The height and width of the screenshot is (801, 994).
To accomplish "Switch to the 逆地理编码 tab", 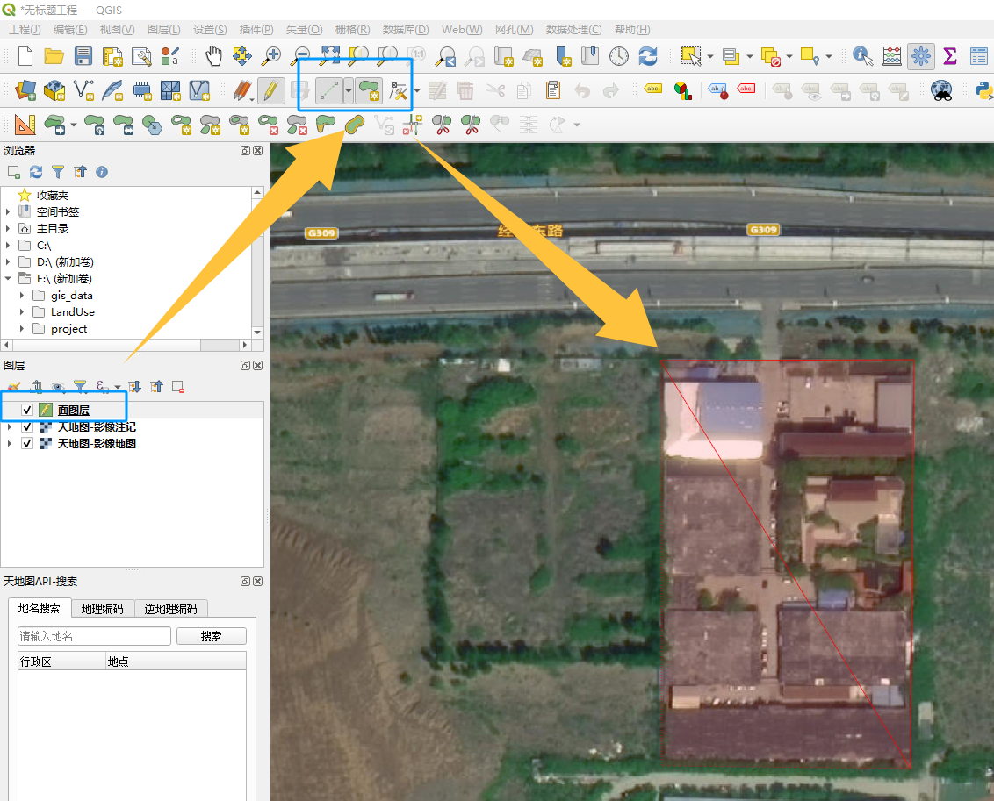I will click(x=170, y=609).
